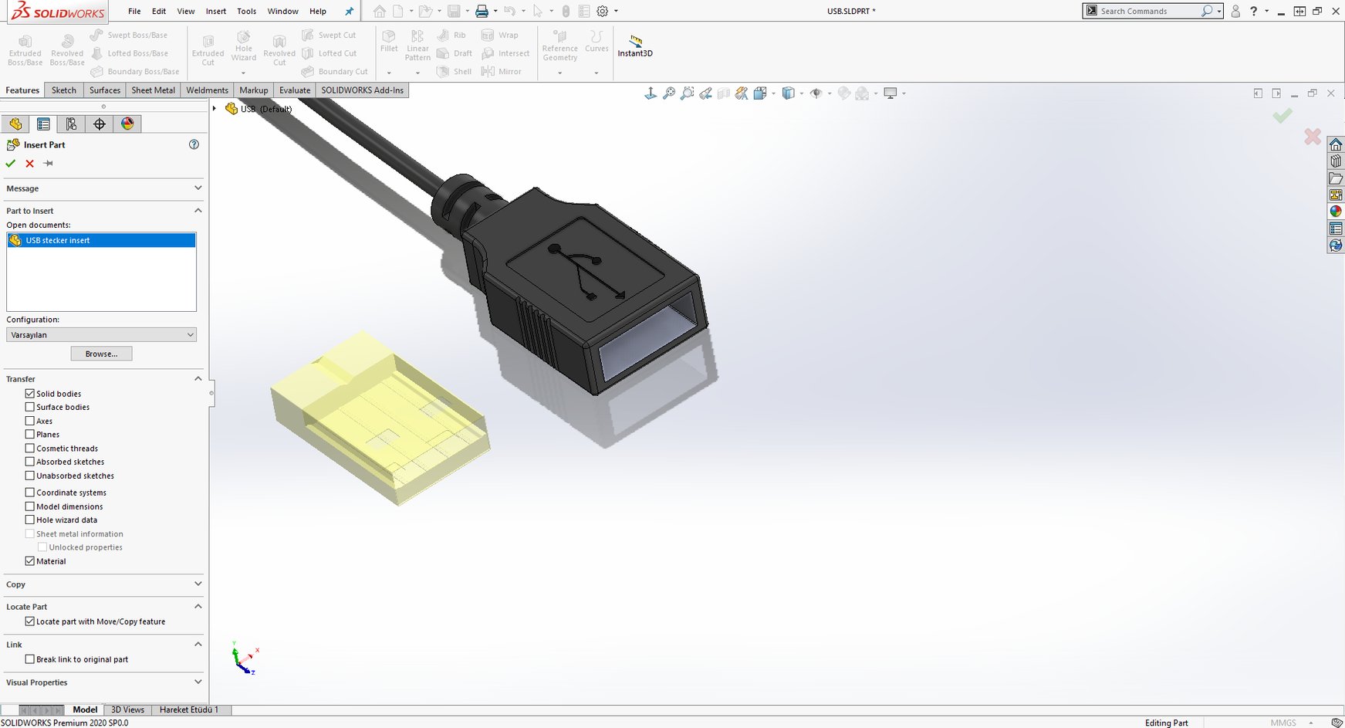Click the Browse button

(100, 353)
